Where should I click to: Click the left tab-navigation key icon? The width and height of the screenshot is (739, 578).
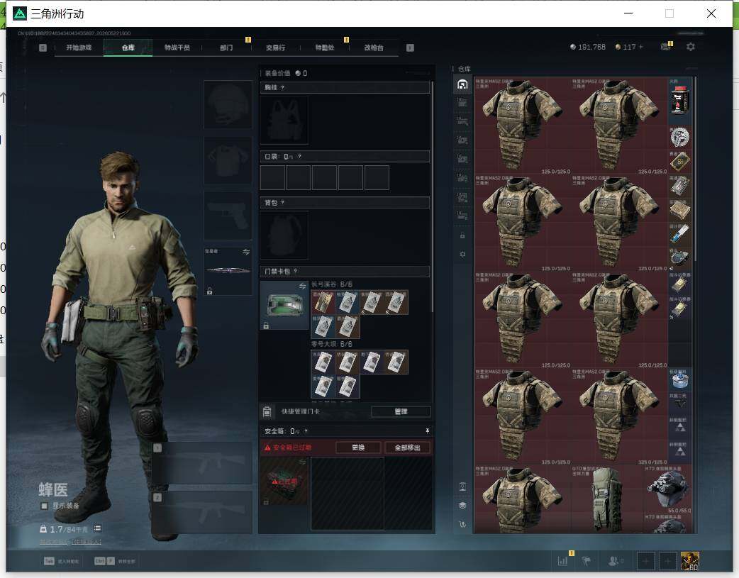[43, 48]
